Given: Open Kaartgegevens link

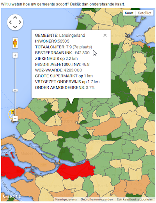Looking at the screenshot, I should pyautogui.click(x=66, y=199).
